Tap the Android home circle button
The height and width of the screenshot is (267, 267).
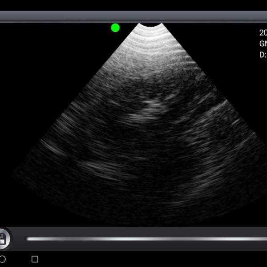tap(3, 259)
